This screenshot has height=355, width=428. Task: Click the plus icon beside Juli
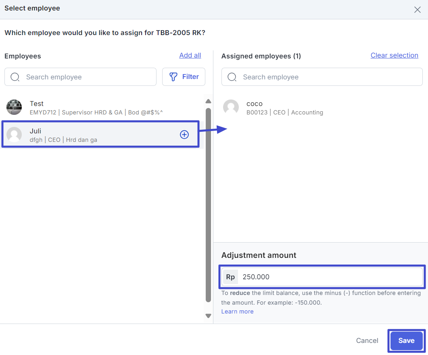coord(184,135)
